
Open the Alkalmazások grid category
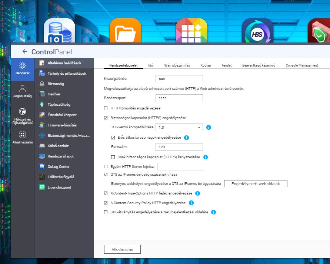tap(23, 138)
